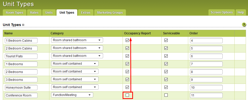Edit the Tourist Flats name field
Viewport: 248px width, 100px height.
point(21,56)
